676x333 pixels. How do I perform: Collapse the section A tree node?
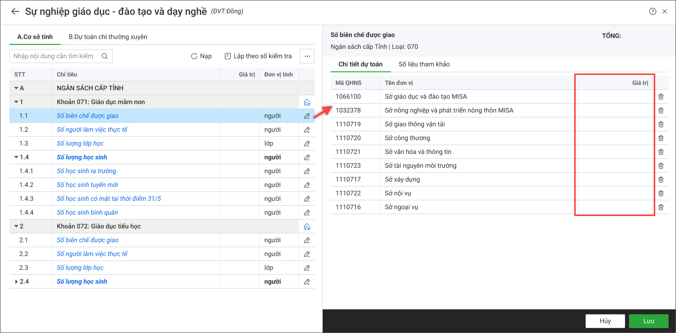(x=16, y=88)
